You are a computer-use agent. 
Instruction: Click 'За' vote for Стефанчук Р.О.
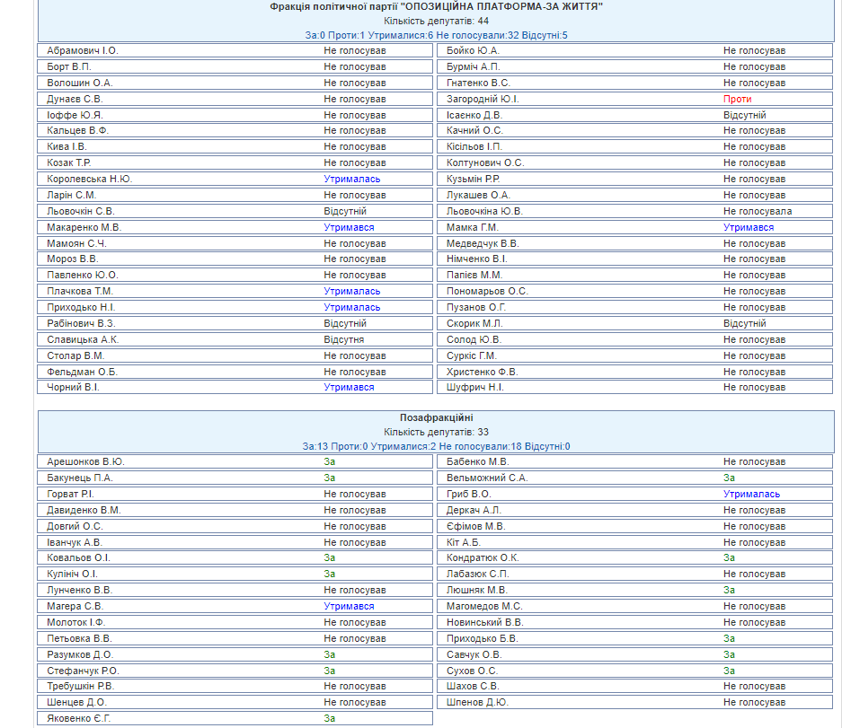coord(330,671)
